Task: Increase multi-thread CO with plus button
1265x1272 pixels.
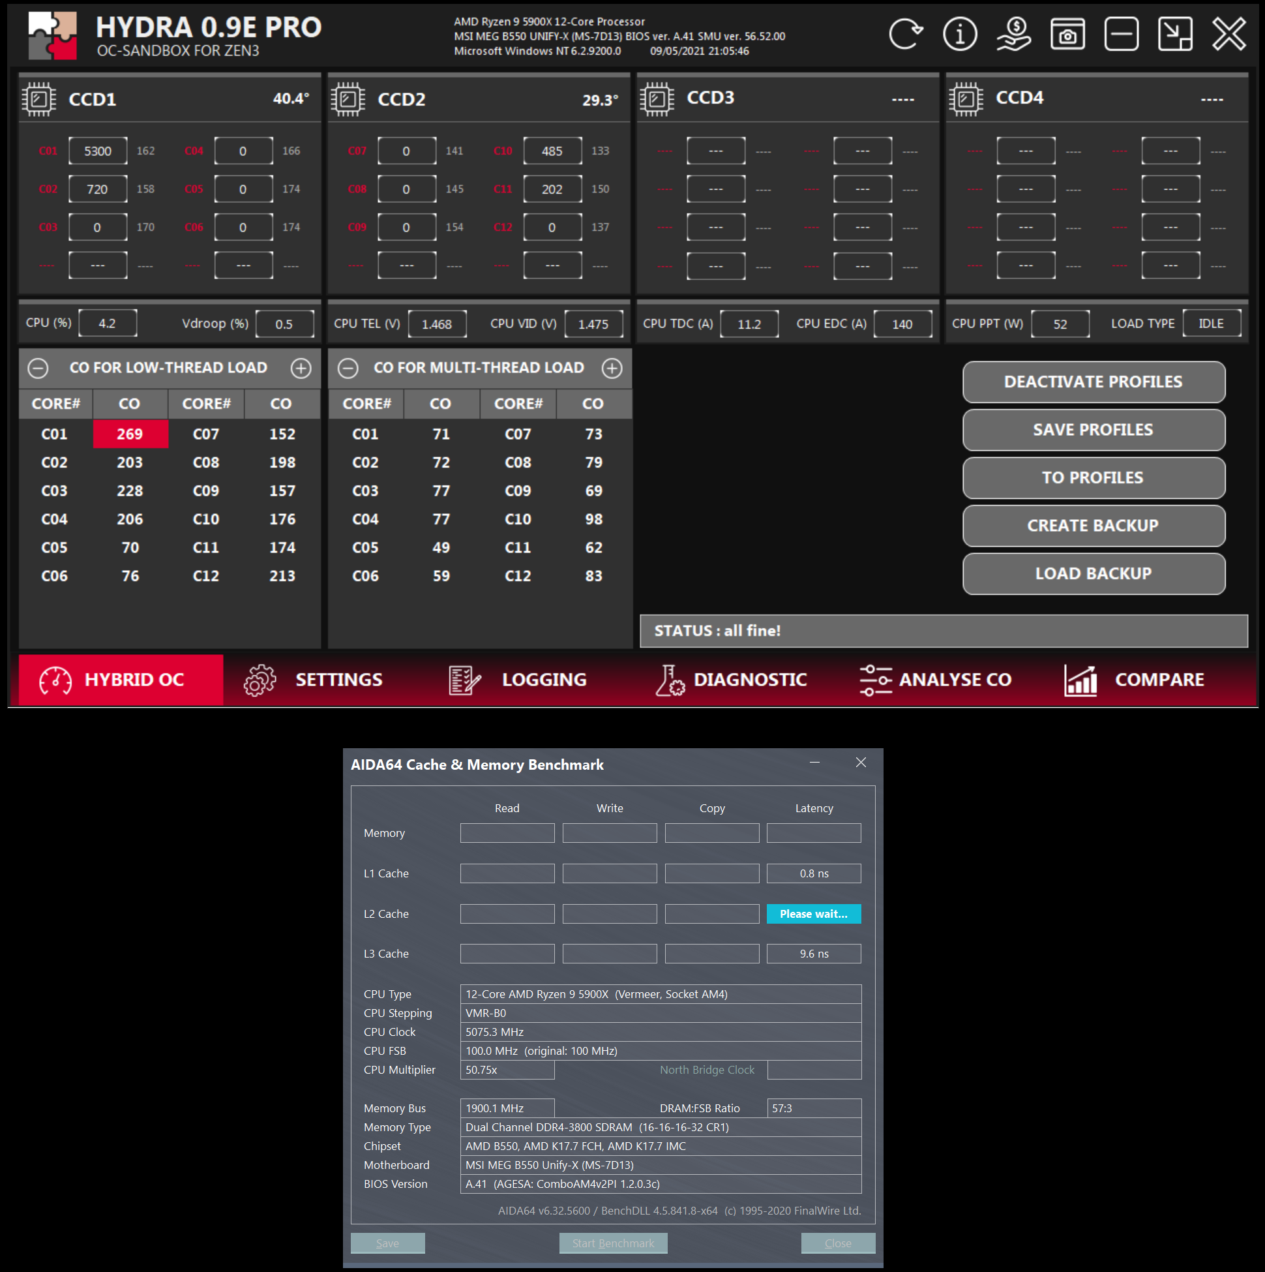Action: point(612,368)
